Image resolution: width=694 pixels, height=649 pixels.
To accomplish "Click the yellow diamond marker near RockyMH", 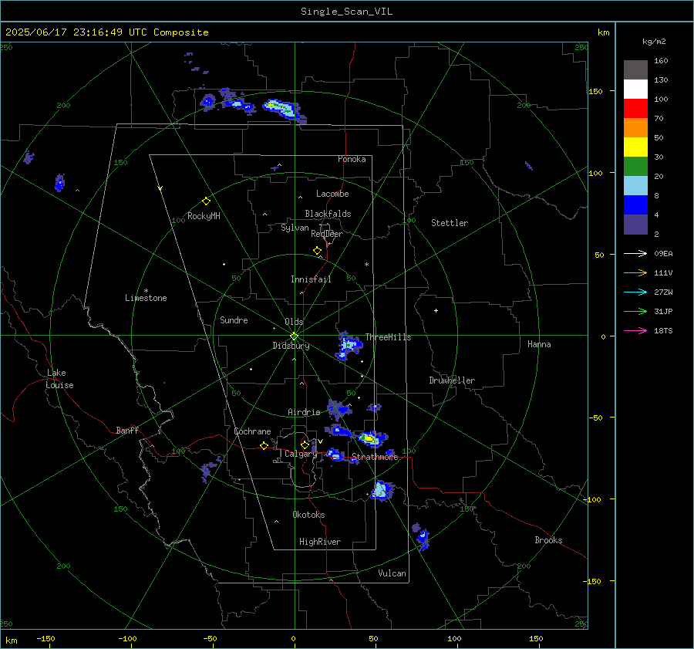I will [206, 201].
